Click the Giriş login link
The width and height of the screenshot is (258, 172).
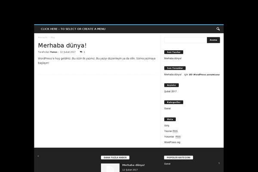166,126
